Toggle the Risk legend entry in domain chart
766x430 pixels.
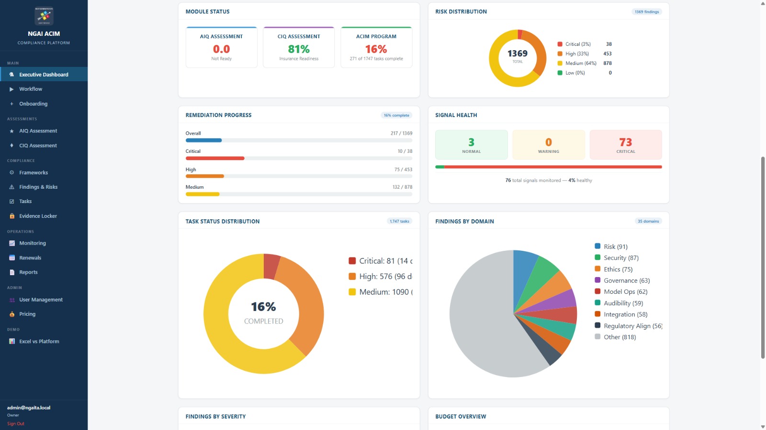pyautogui.click(x=615, y=247)
